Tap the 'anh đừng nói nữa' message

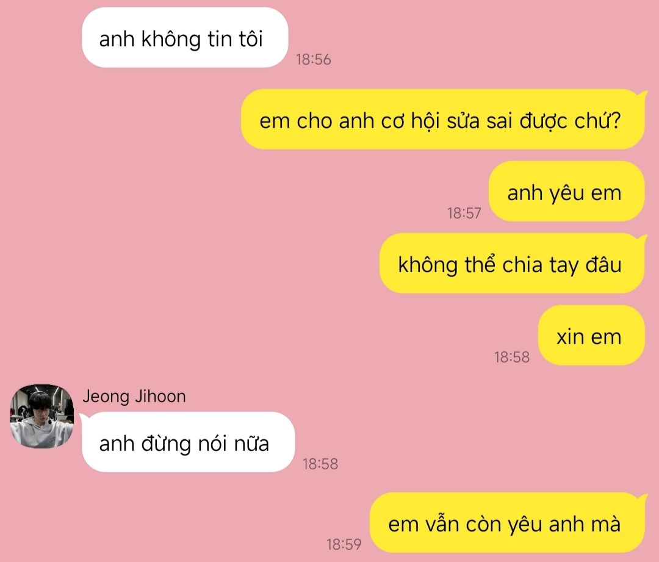pos(189,442)
